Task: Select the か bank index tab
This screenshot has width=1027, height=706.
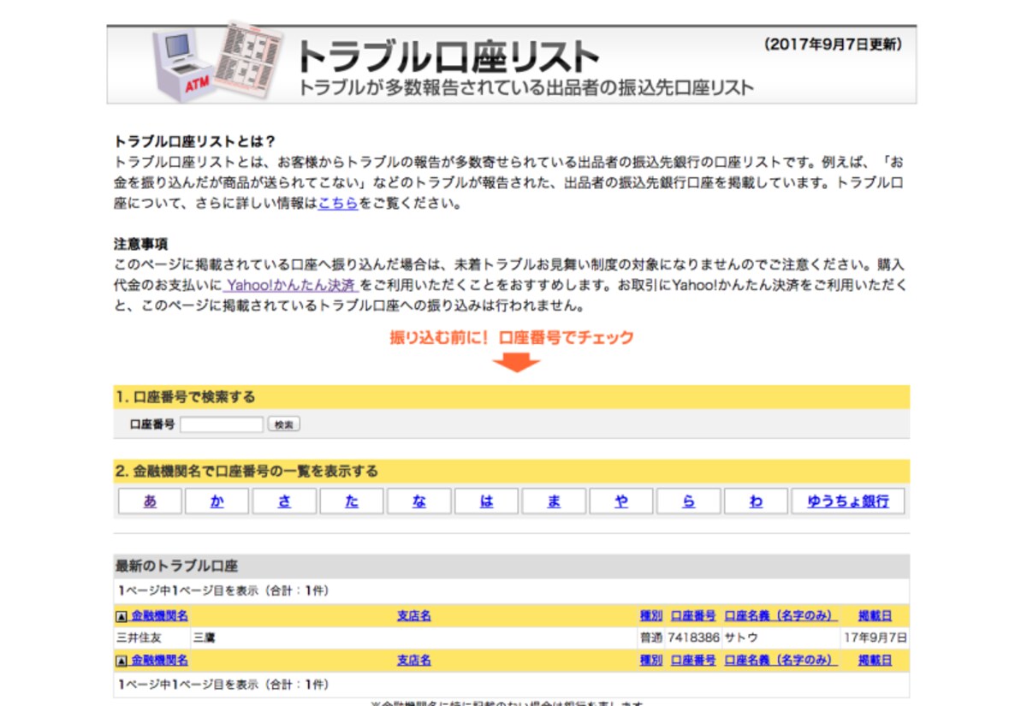Action: [x=217, y=501]
